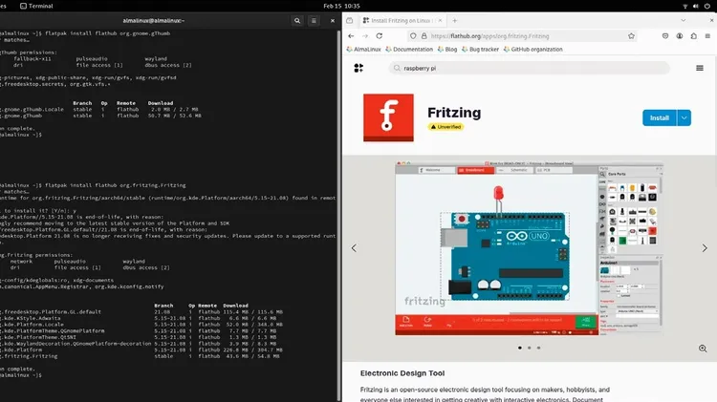
Task: Go back in the browser
Action: [351, 36]
